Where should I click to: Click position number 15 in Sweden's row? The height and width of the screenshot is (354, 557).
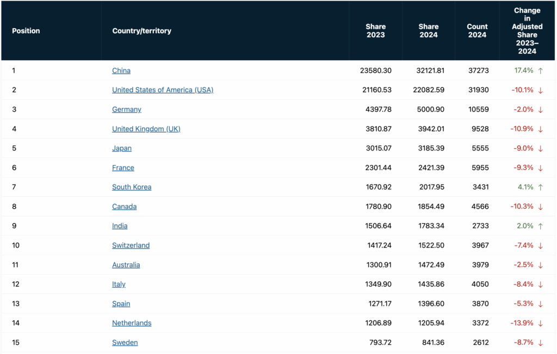pyautogui.click(x=16, y=343)
